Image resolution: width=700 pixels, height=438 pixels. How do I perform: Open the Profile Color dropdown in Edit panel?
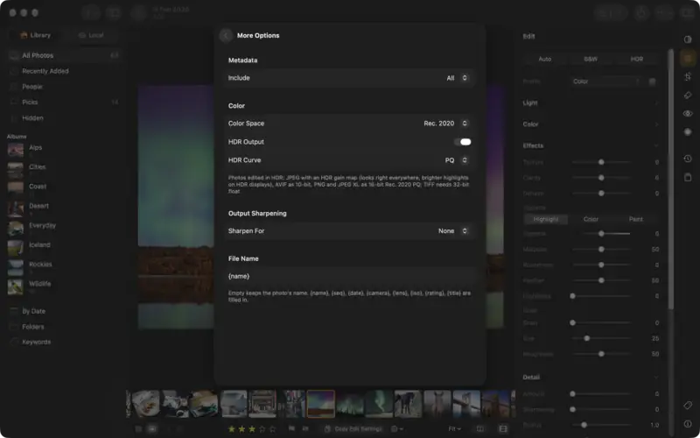coord(606,81)
